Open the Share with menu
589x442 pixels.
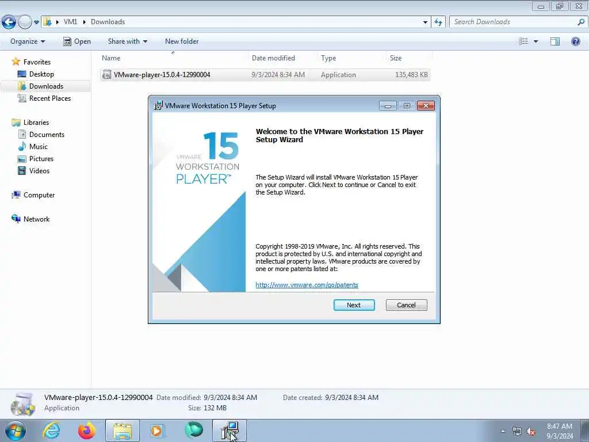(x=127, y=41)
